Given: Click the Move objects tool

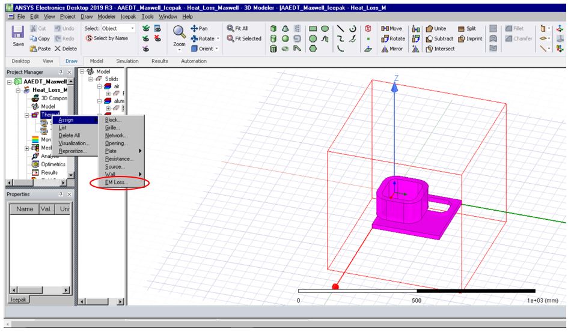Looking at the screenshot, I should (391, 28).
